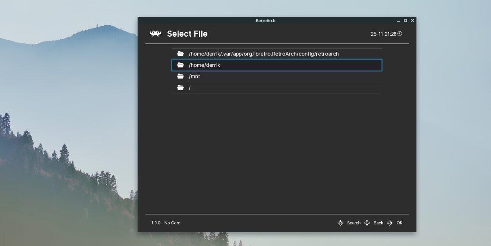Click the gamepad icon beside Back

(367, 223)
